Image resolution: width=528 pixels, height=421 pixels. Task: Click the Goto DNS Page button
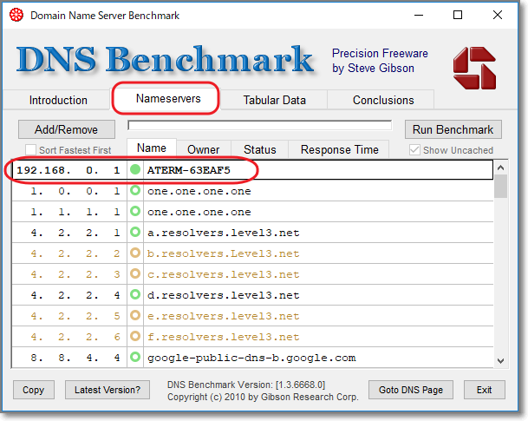coord(411,390)
